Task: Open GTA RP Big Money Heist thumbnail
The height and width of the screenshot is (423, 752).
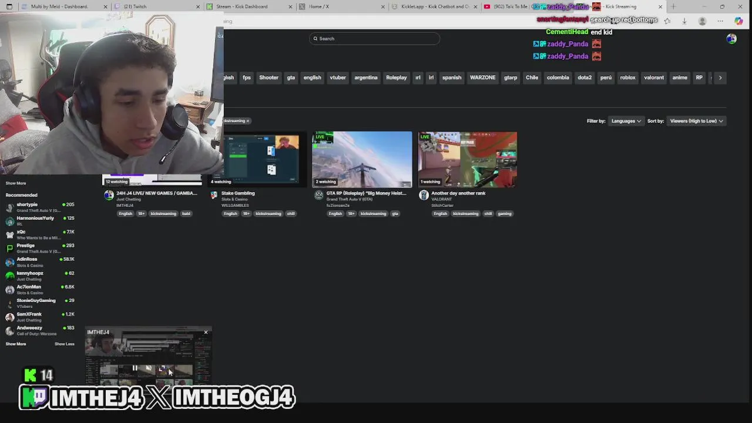Action: click(x=362, y=159)
